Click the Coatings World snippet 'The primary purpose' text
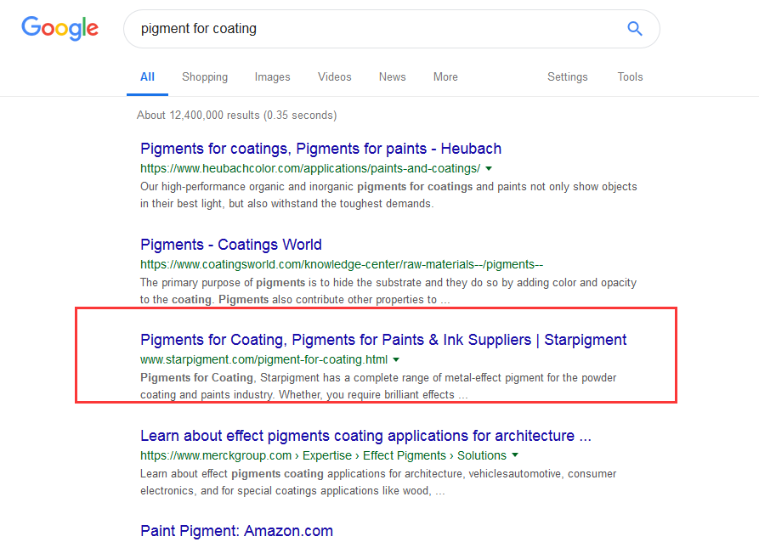This screenshot has height=542, width=759. [388, 291]
